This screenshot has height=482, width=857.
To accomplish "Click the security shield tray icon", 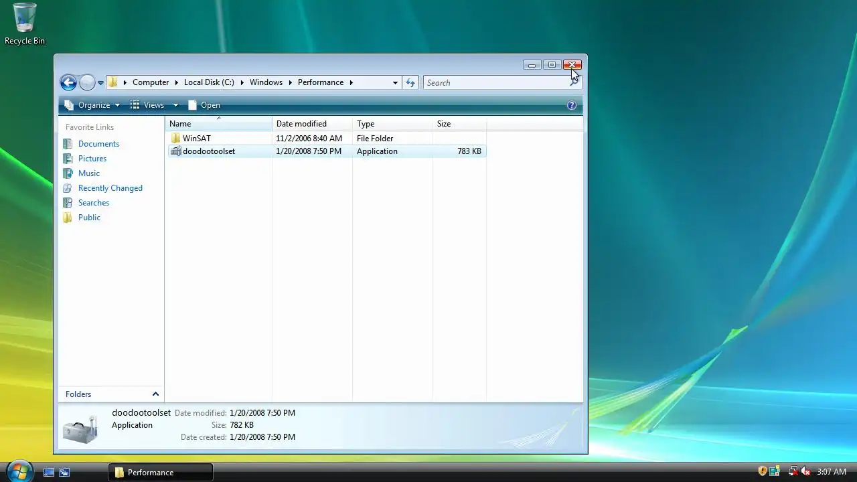I will click(763, 471).
